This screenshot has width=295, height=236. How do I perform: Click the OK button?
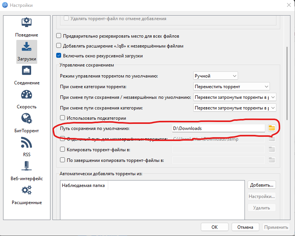point(215,227)
